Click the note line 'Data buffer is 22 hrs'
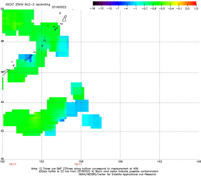The height and width of the screenshot is (176, 201). [x=98, y=171]
